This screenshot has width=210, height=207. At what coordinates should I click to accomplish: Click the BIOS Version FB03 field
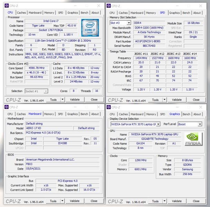pyautogui.click(x=63, y=164)
